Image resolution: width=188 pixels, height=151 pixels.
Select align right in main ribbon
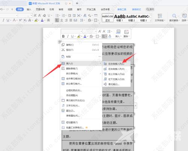[x=66, y=20]
